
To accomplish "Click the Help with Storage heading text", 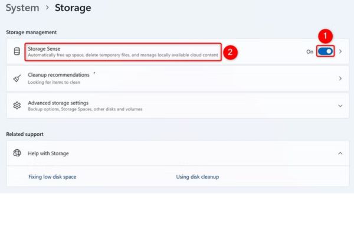I will (48, 153).
